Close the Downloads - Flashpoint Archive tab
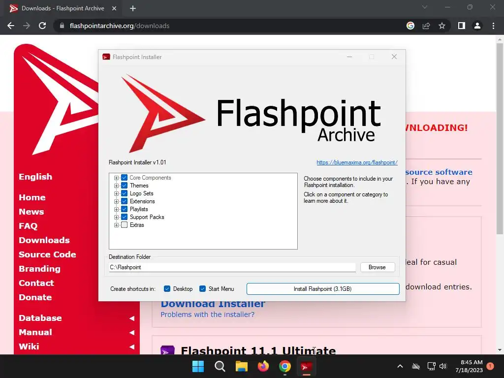The width and height of the screenshot is (504, 378). (114, 8)
